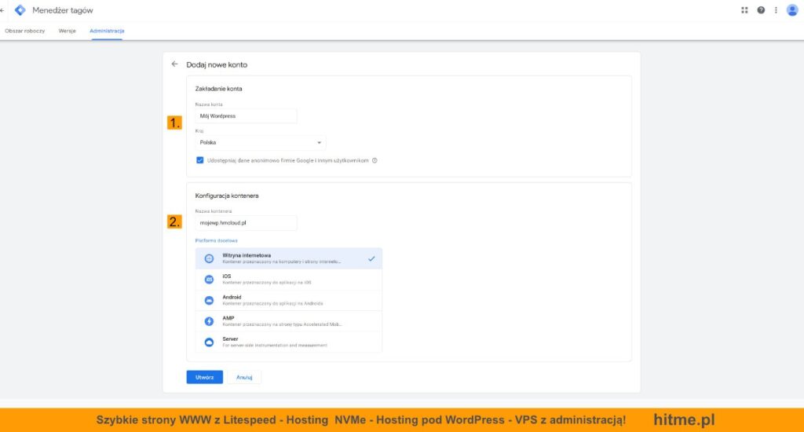Open the Google apps grid icon
The image size is (804, 432).
pos(744,10)
